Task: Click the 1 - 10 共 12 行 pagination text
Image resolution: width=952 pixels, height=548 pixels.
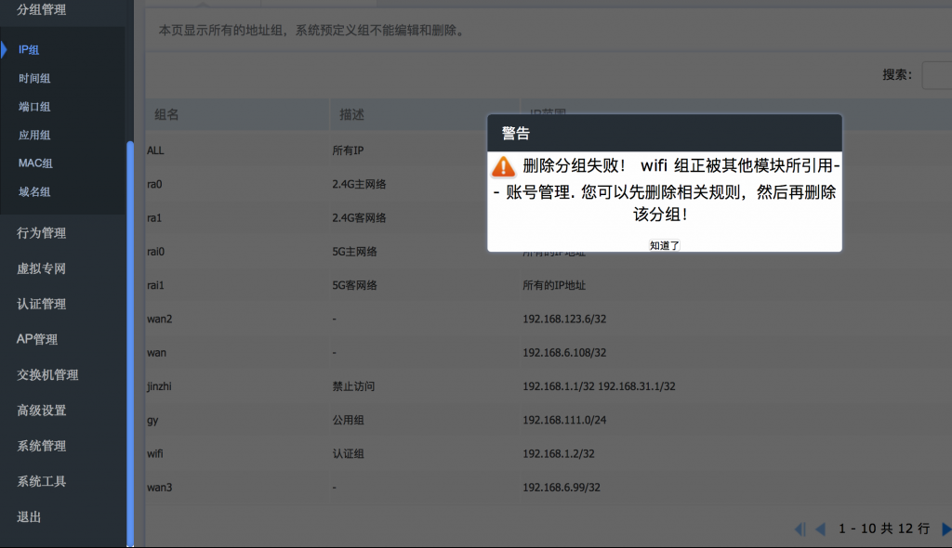Action: 884,528
